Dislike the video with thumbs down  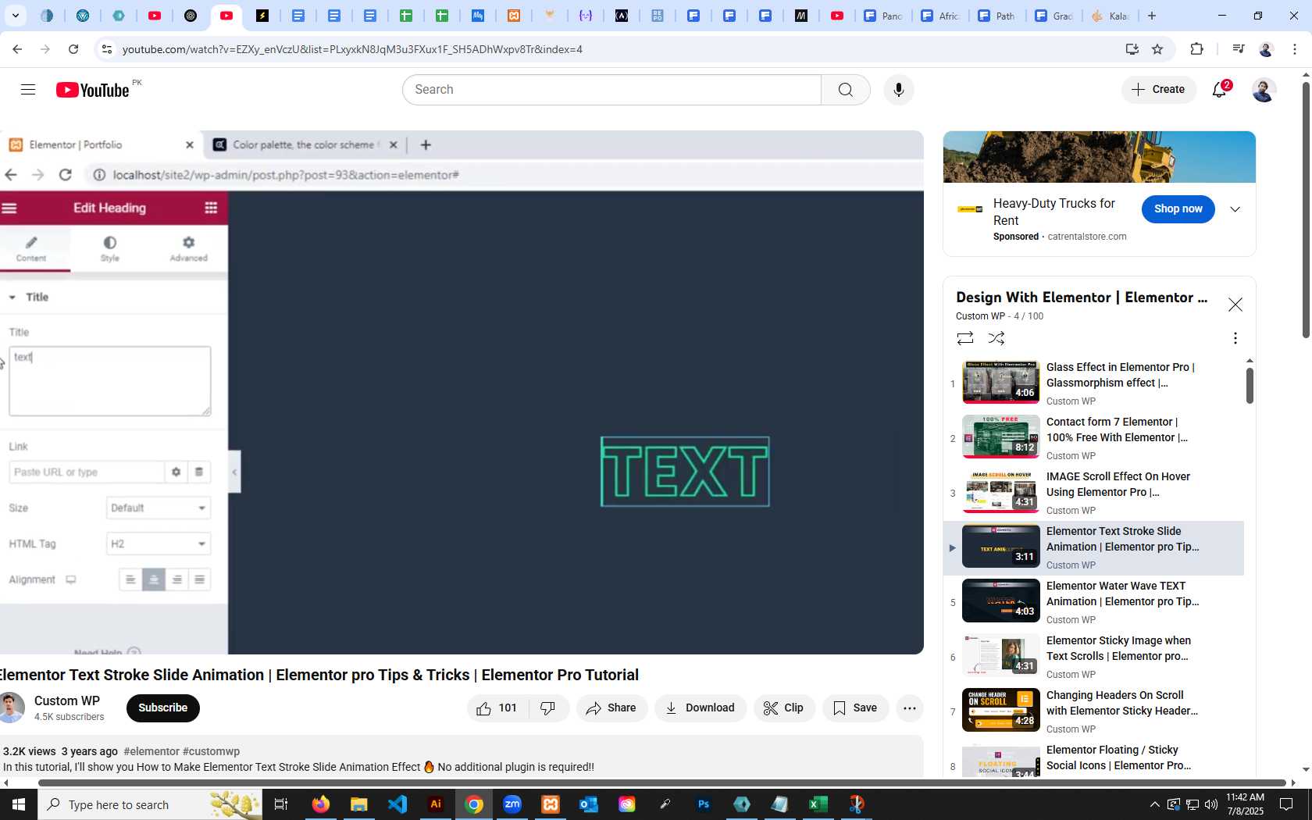click(x=548, y=708)
